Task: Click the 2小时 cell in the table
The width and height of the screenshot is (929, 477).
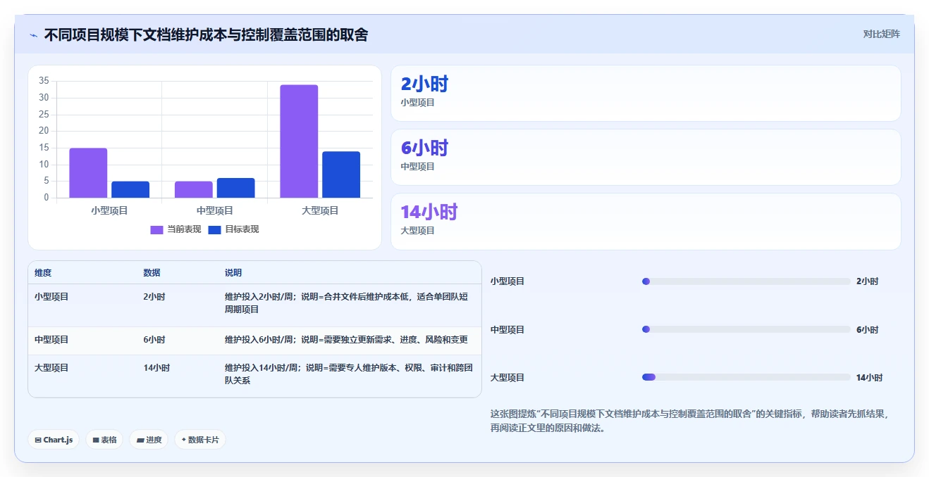Action: pyautogui.click(x=154, y=297)
